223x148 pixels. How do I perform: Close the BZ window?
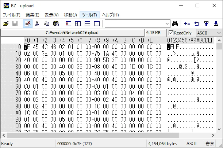coord(214,6)
